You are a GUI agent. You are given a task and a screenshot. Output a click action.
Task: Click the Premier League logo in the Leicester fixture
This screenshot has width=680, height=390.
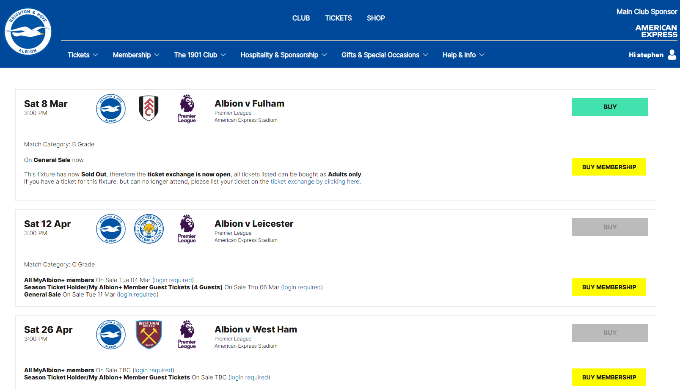[x=187, y=229]
